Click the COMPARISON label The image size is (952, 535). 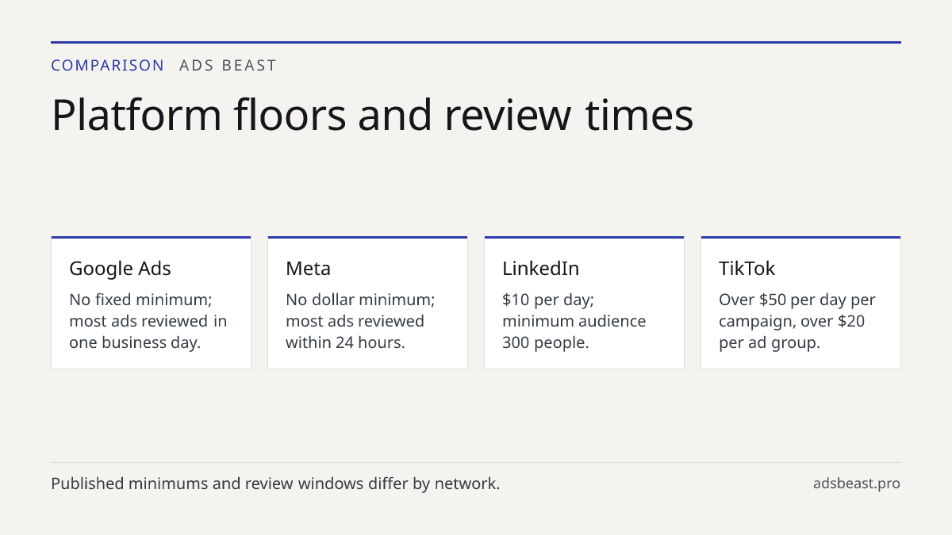tap(108, 66)
